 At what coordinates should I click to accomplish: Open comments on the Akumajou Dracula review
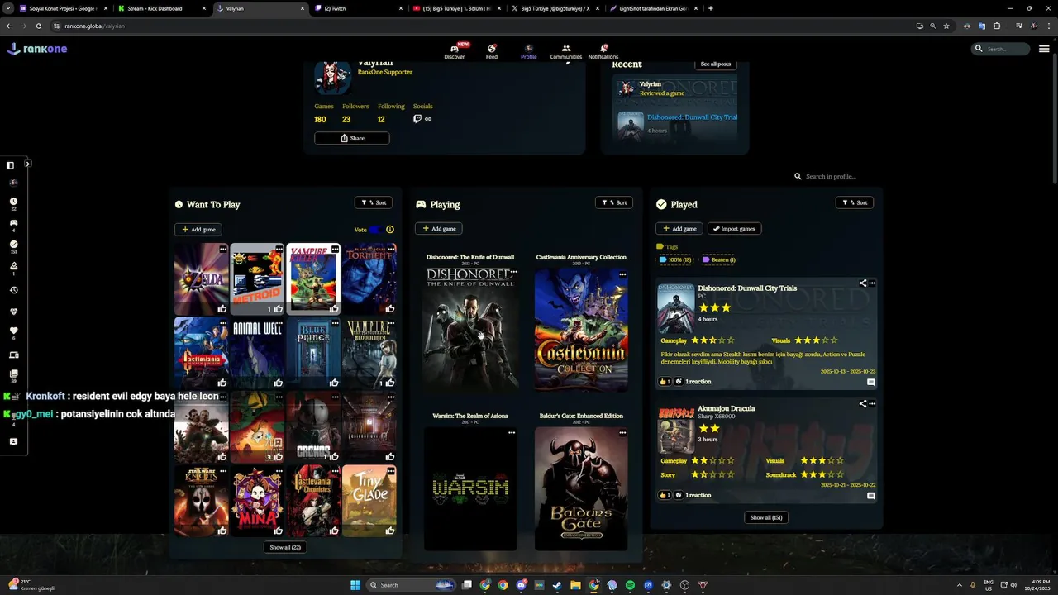coord(871,496)
